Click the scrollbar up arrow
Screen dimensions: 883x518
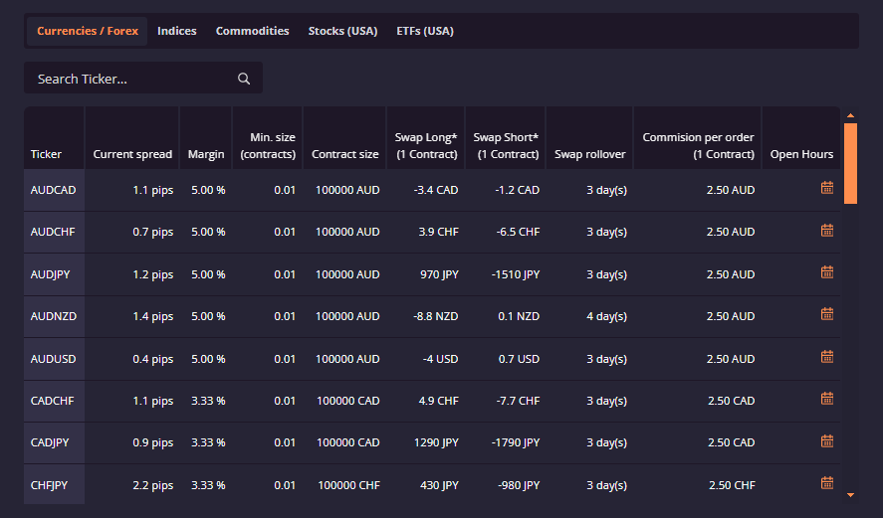pyautogui.click(x=850, y=114)
